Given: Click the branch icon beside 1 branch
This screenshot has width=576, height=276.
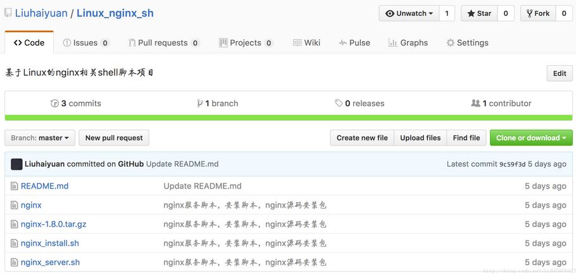Looking at the screenshot, I should tap(200, 104).
